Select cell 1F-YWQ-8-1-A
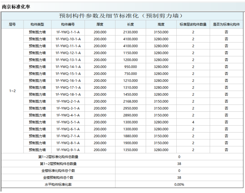 pos(68,143)
